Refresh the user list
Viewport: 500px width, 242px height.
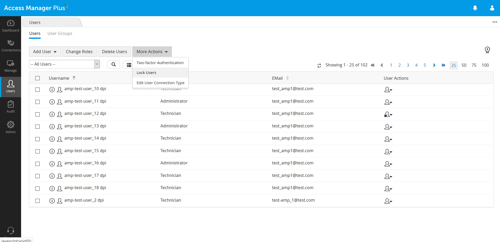point(319,66)
